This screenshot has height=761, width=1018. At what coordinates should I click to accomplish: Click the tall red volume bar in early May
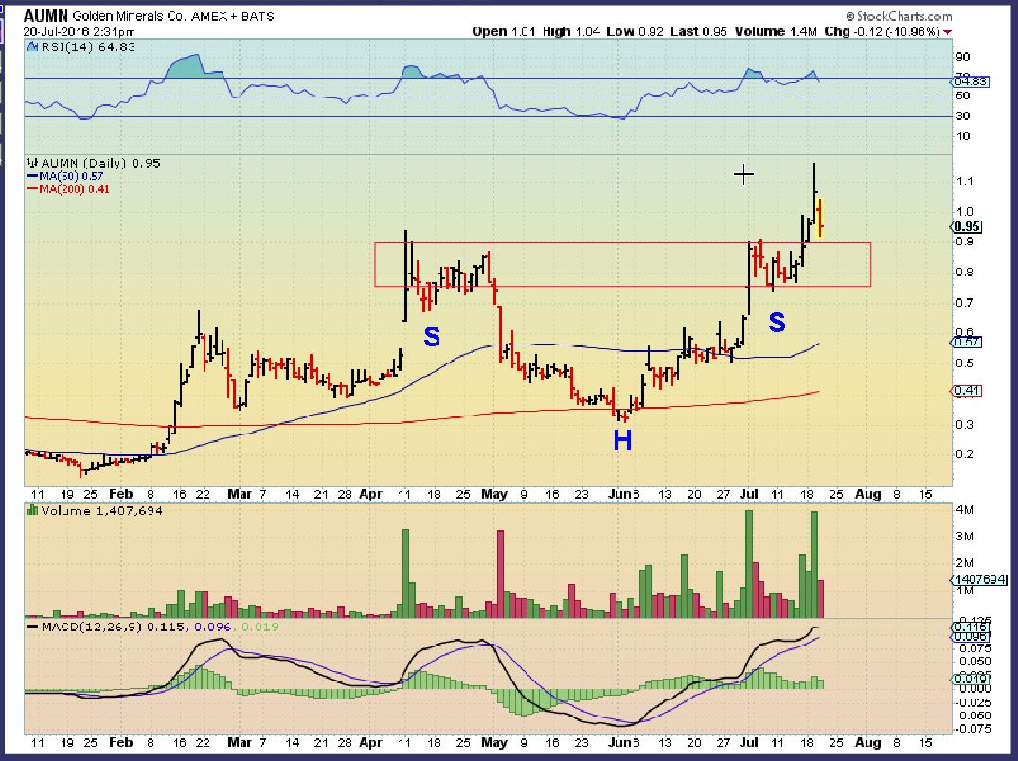coord(501,575)
